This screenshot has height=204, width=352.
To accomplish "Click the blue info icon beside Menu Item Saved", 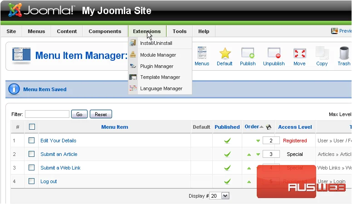I will 14,89.
